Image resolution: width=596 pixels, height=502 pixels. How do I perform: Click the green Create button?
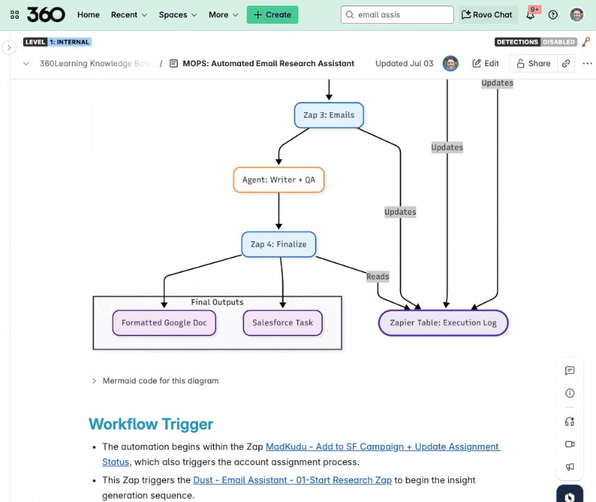coord(272,15)
